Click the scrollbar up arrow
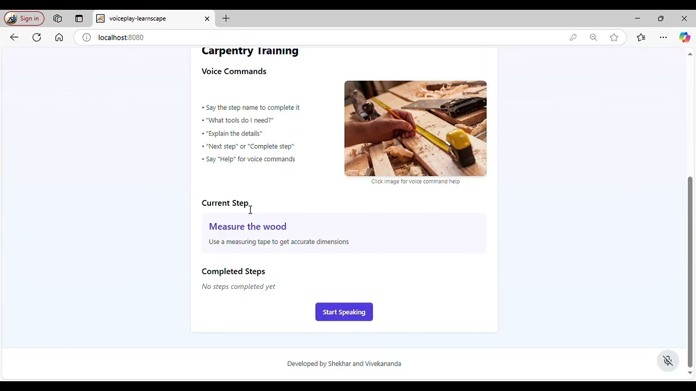Image resolution: width=696 pixels, height=391 pixels. click(691, 54)
